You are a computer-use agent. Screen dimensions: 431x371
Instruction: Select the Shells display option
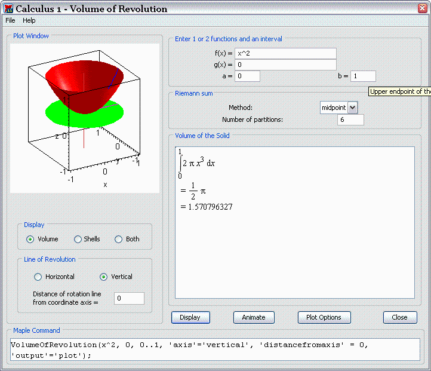[78, 239]
